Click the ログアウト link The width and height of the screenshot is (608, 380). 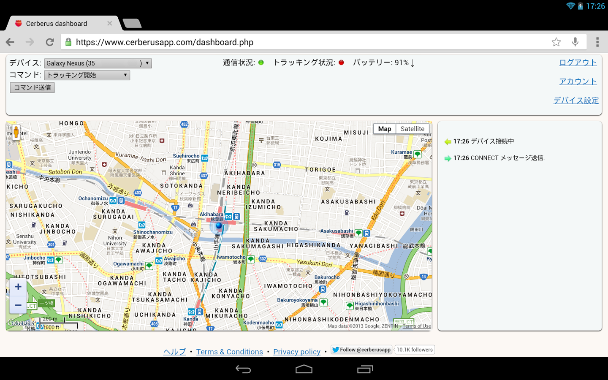pos(578,62)
